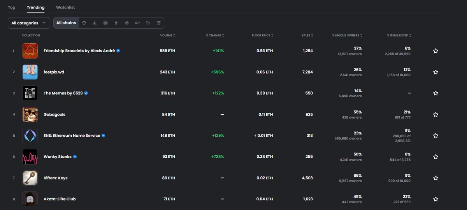467x210 pixels.
Task: Filter by Optimism OP chain icon
Action: (137, 23)
